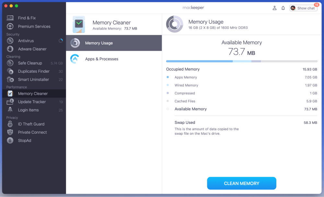Click the Apps Memory blue legend dot

coord(168,77)
